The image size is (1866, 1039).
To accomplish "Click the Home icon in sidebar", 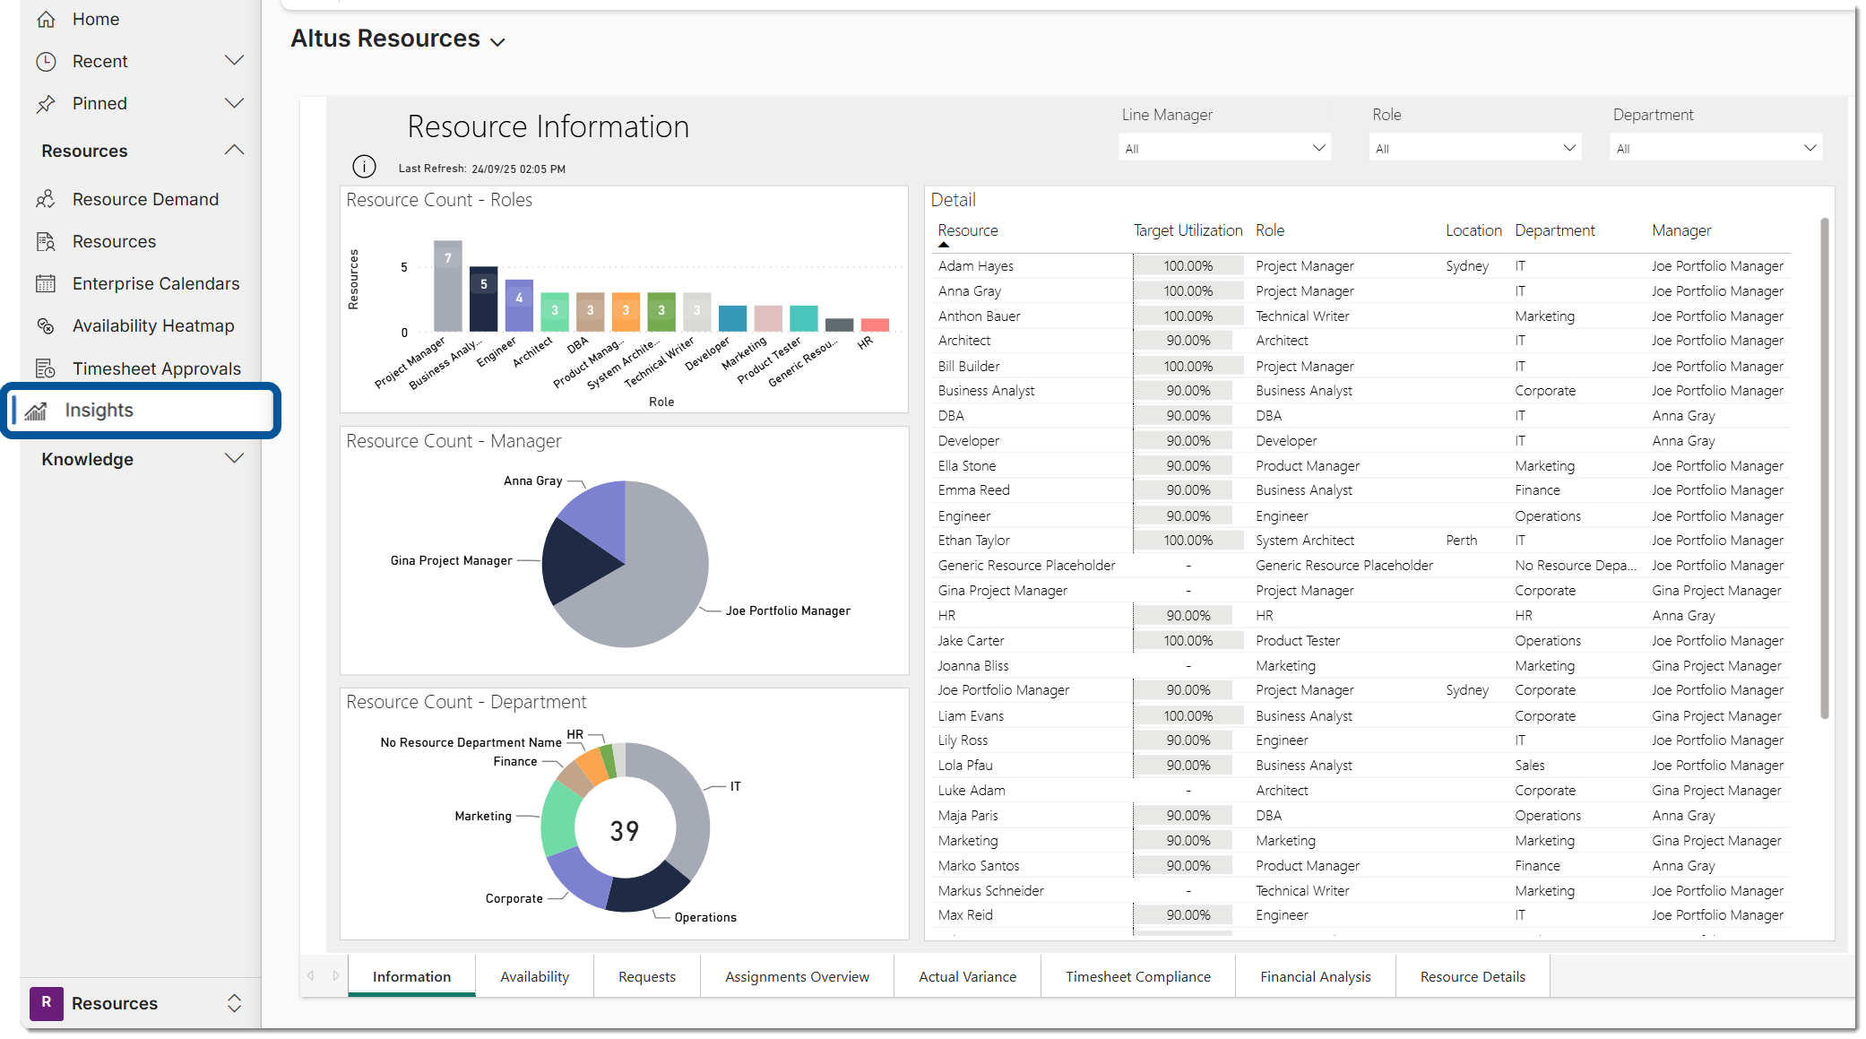I will pyautogui.click(x=47, y=19).
